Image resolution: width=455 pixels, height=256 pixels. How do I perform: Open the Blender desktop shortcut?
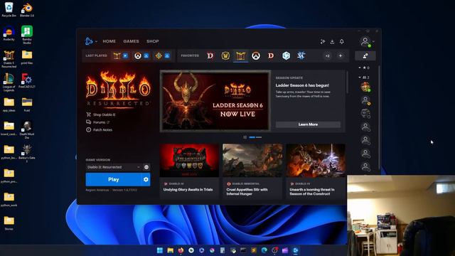click(27, 10)
